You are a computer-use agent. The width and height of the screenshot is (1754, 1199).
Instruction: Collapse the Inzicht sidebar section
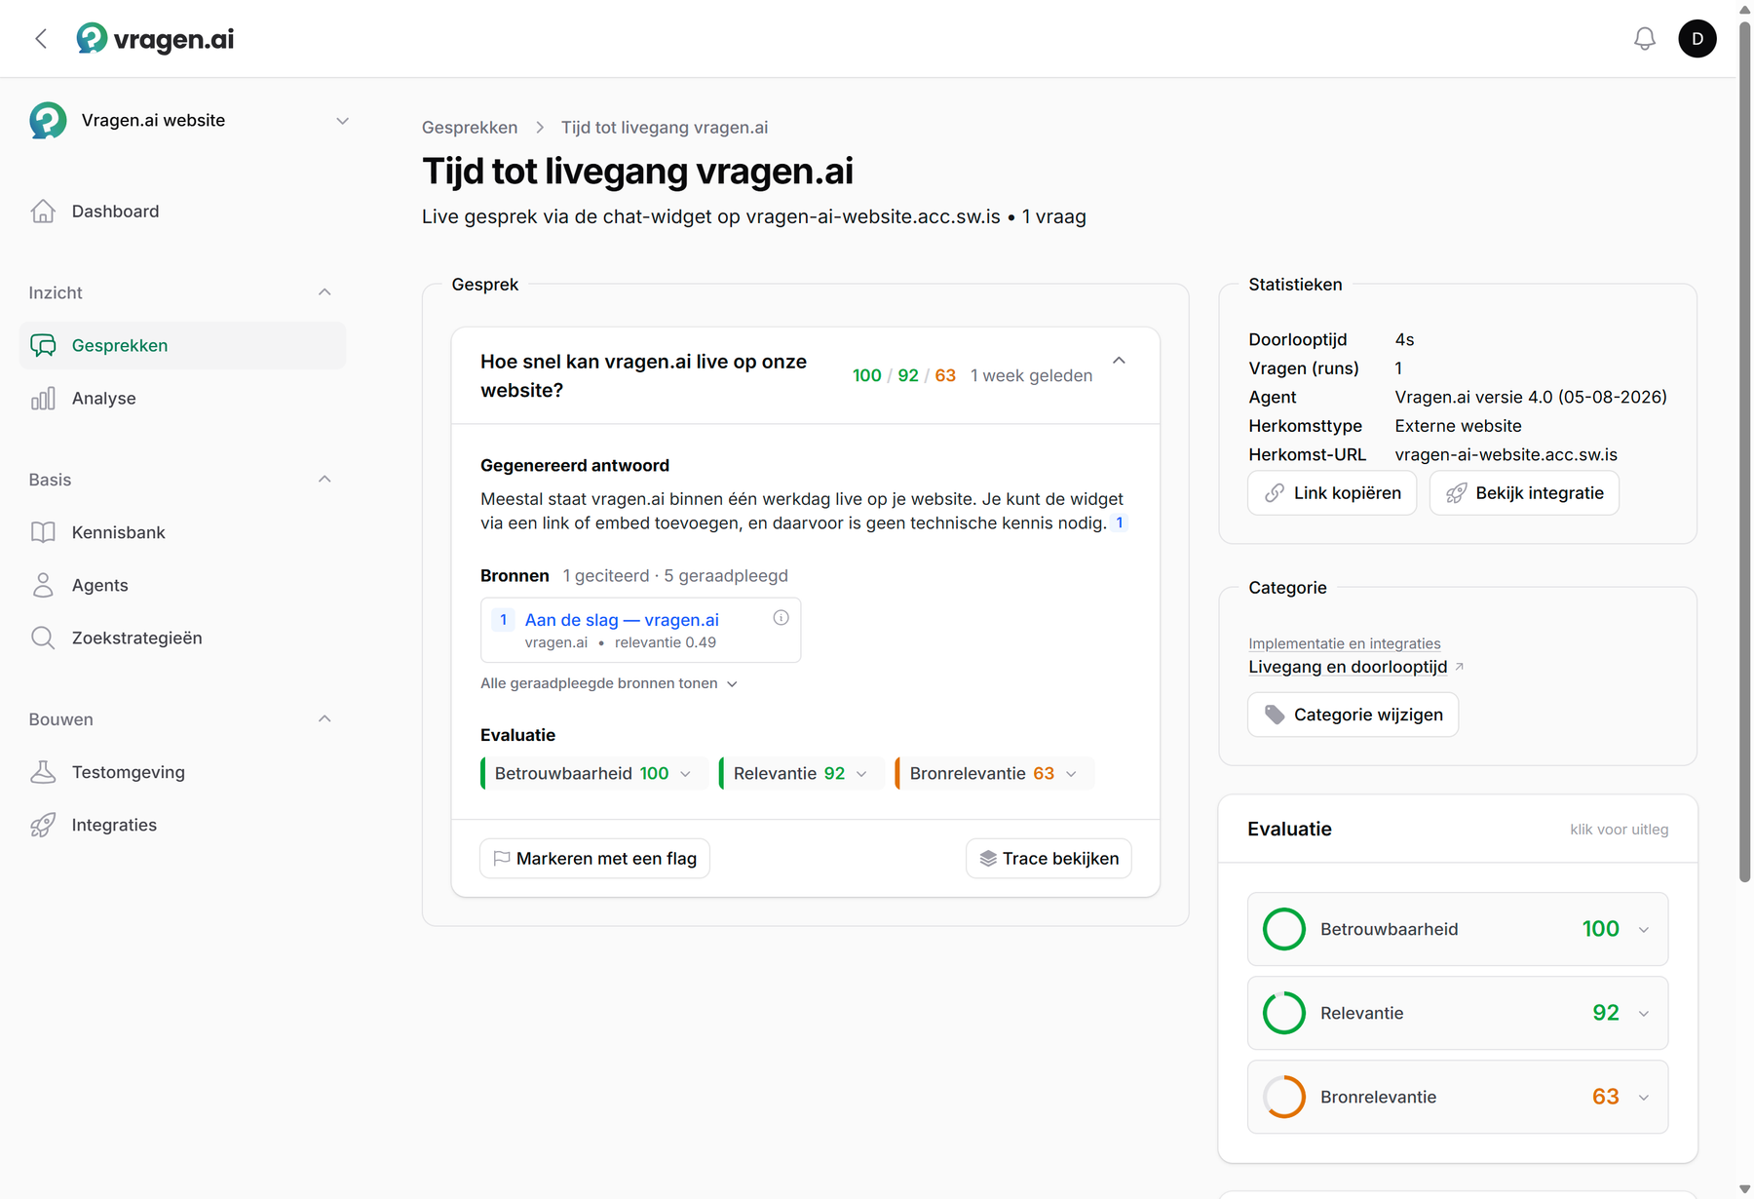pyautogui.click(x=324, y=292)
